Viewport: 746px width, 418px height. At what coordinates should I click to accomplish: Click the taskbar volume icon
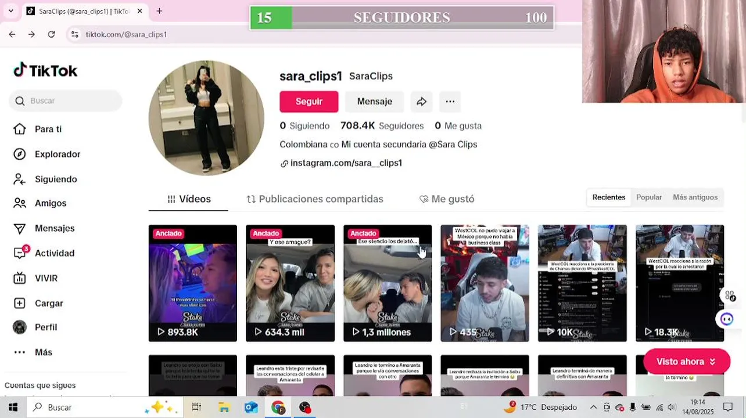[x=672, y=408]
